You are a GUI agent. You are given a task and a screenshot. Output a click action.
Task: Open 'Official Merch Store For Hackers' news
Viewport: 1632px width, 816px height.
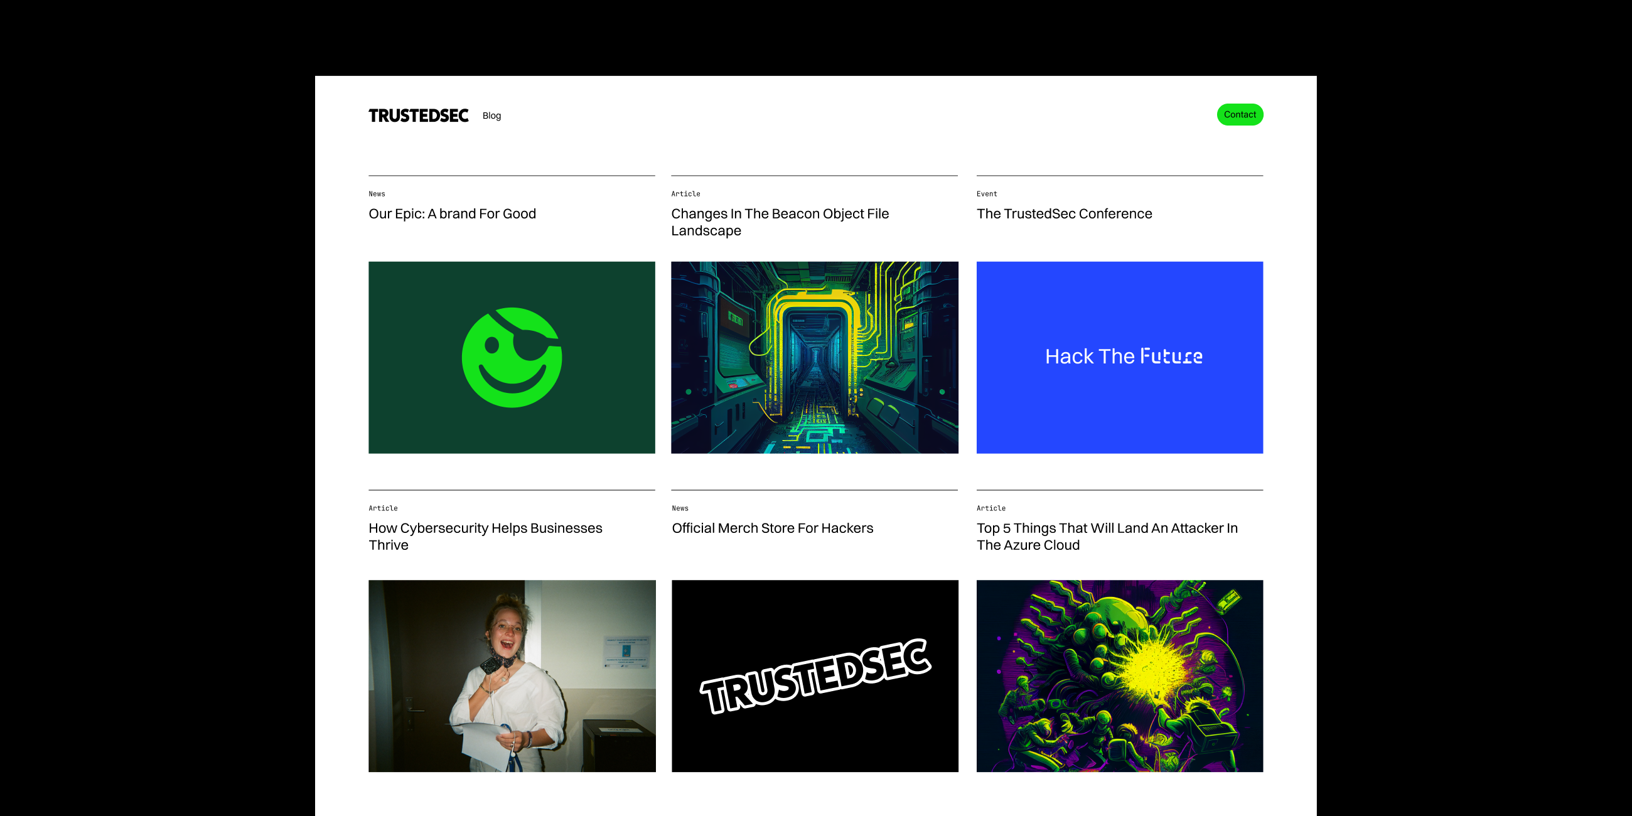coord(772,528)
